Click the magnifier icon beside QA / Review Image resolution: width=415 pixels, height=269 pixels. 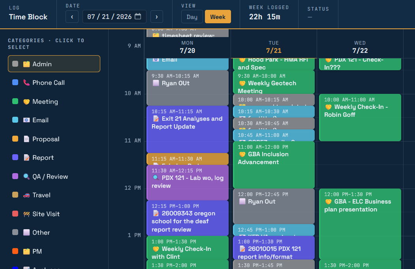[26, 176]
